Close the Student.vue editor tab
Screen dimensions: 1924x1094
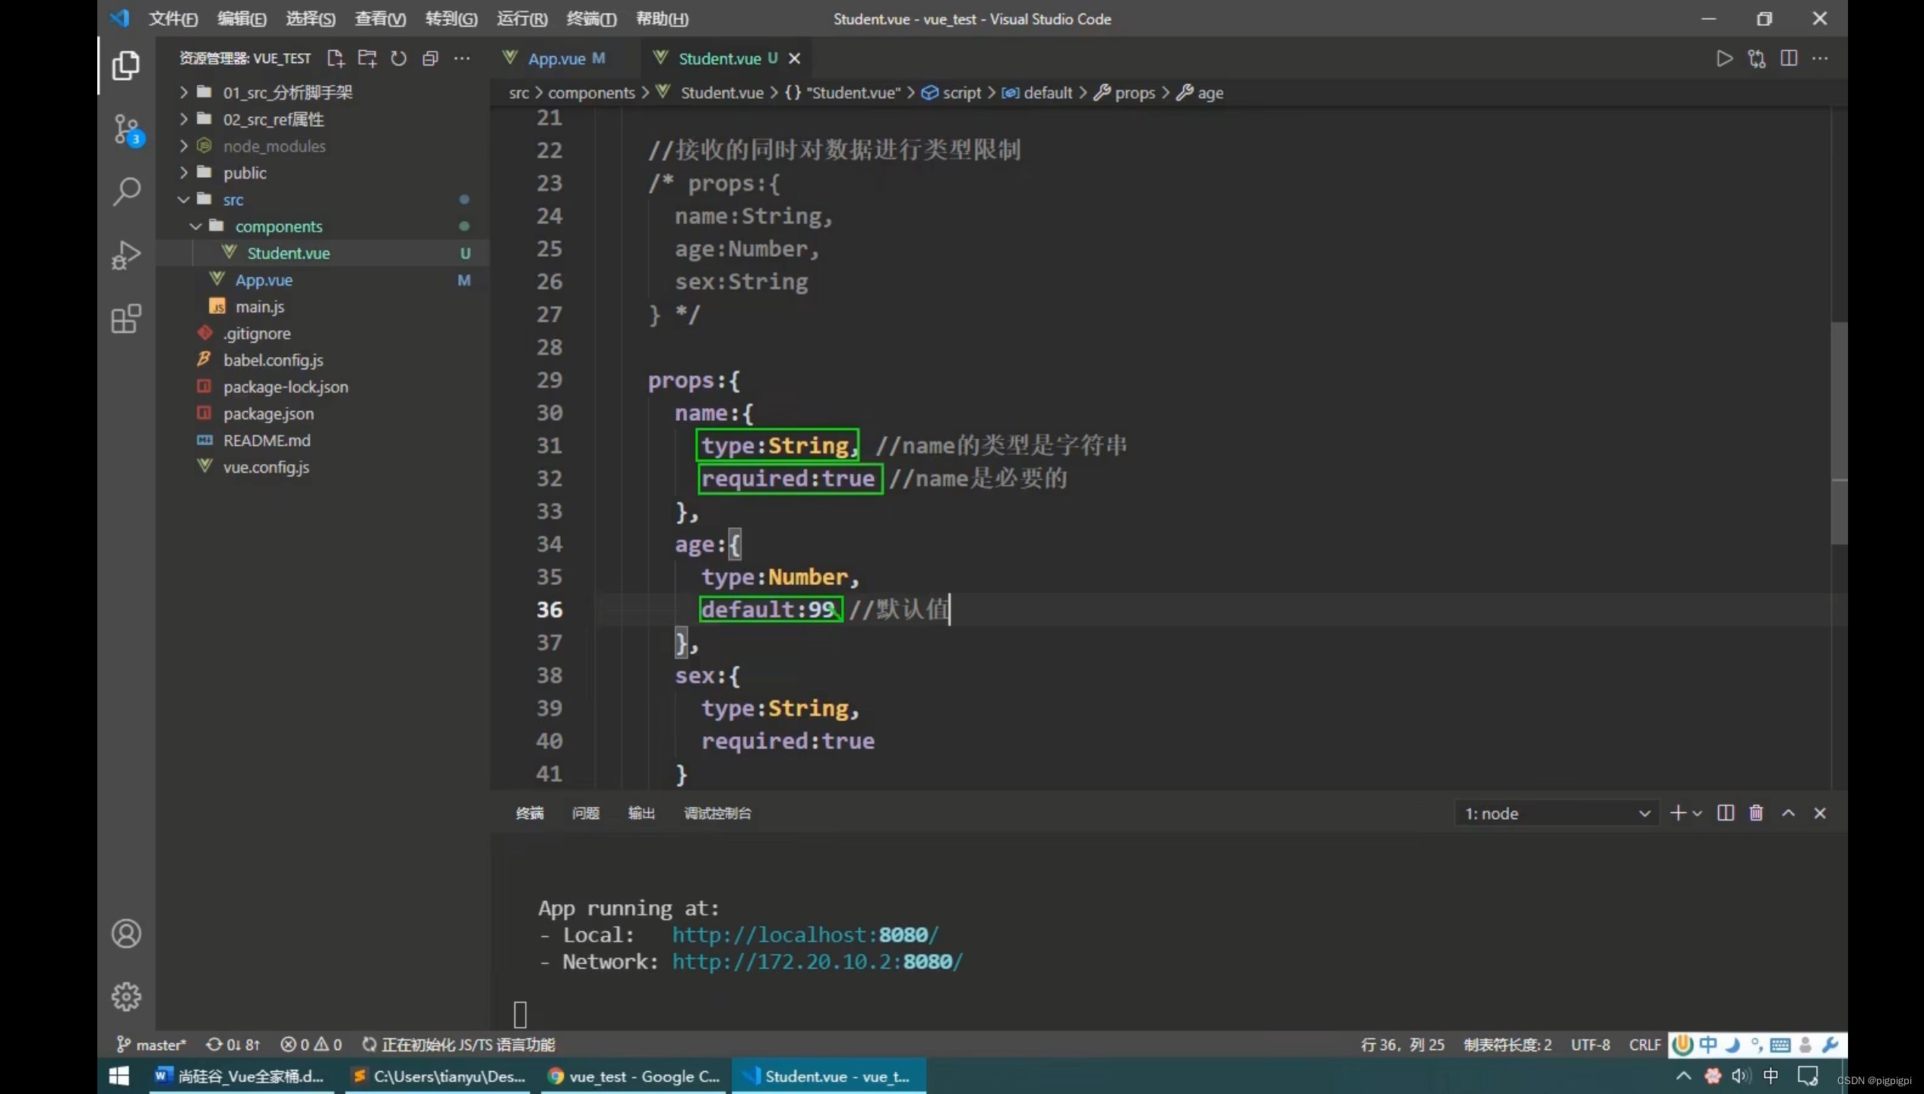pyautogui.click(x=794, y=58)
